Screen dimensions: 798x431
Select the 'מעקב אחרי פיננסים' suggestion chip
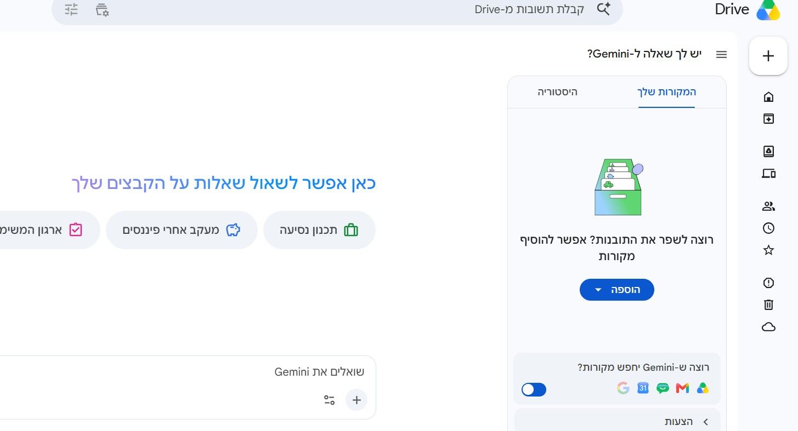182,230
